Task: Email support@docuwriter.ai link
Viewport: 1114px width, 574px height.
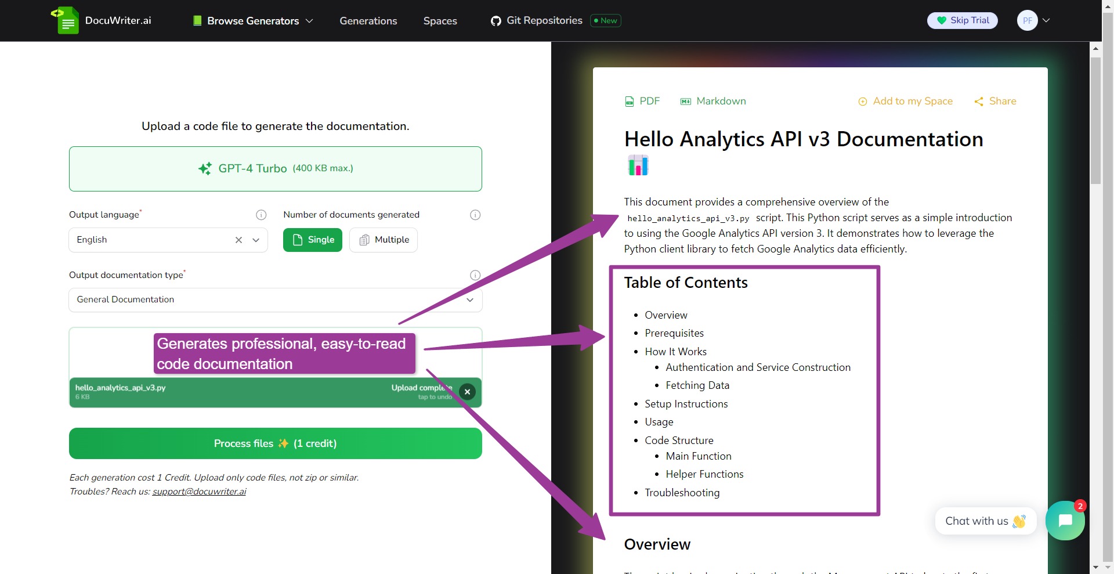Action: [x=199, y=492]
